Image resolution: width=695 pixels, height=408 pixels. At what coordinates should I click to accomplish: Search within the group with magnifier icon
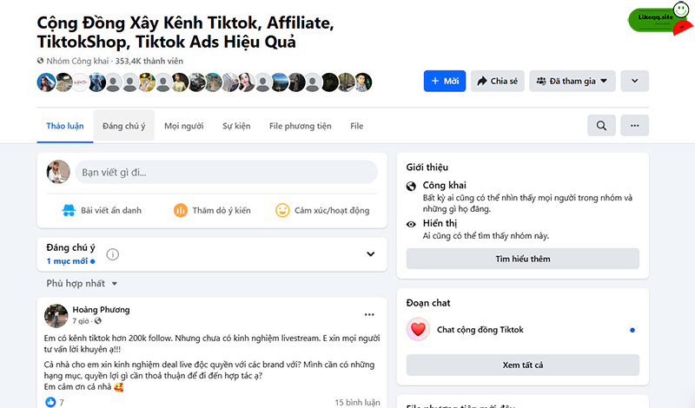[x=601, y=125]
